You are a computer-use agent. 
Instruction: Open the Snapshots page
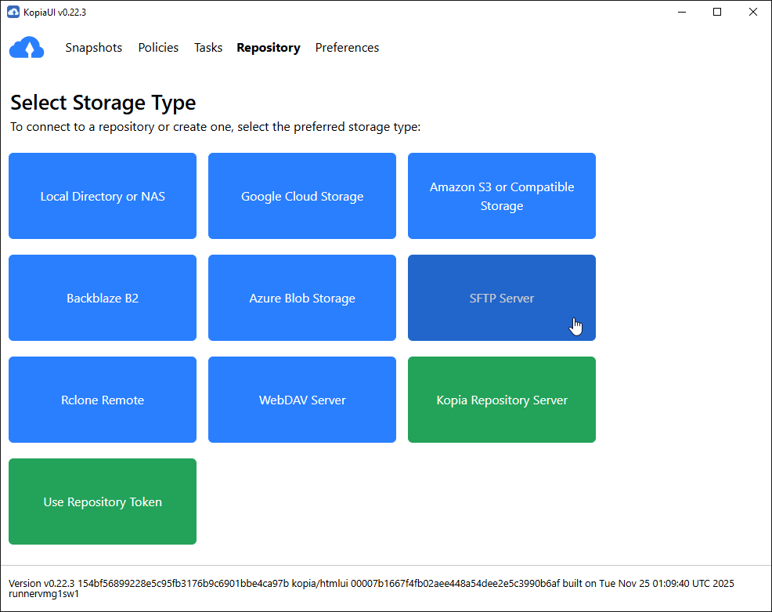click(x=93, y=48)
